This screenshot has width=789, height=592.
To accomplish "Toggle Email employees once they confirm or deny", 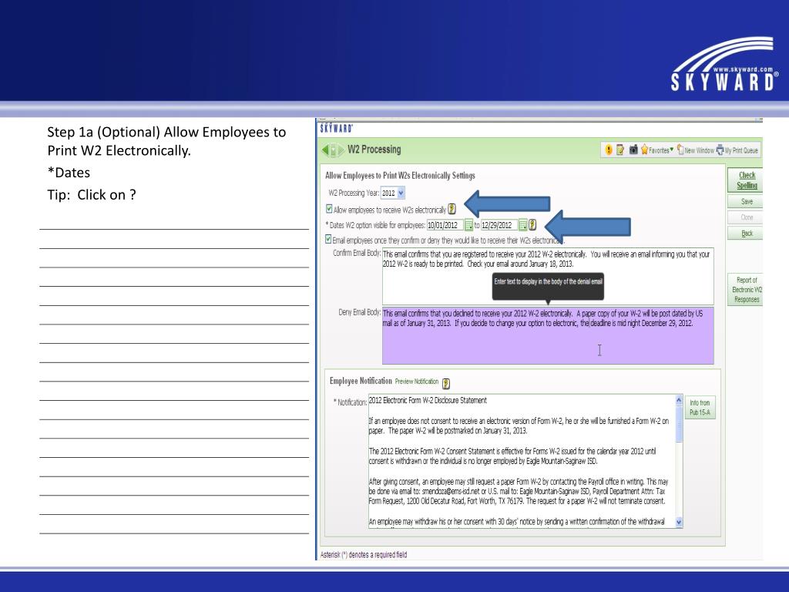I will coord(328,240).
